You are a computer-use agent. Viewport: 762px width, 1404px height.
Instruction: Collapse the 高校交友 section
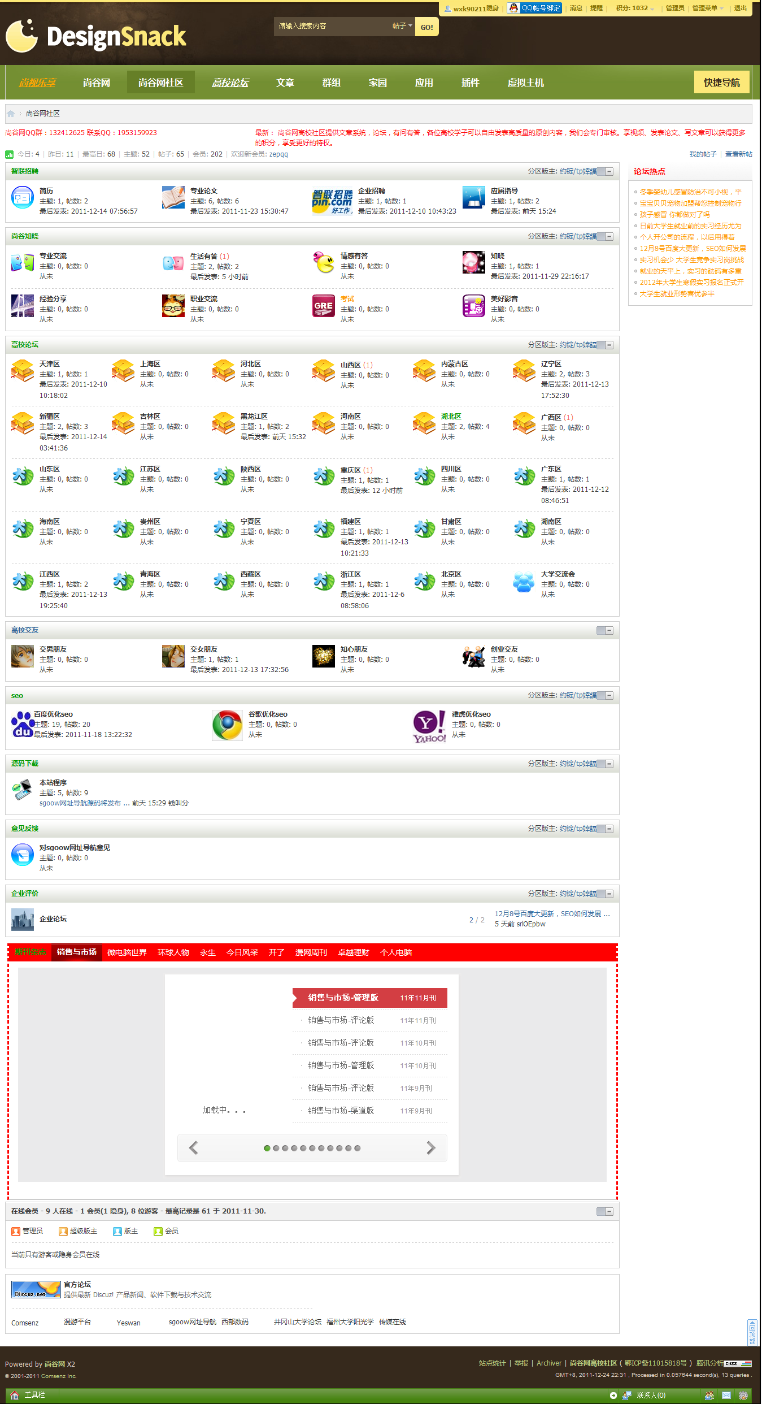(605, 630)
